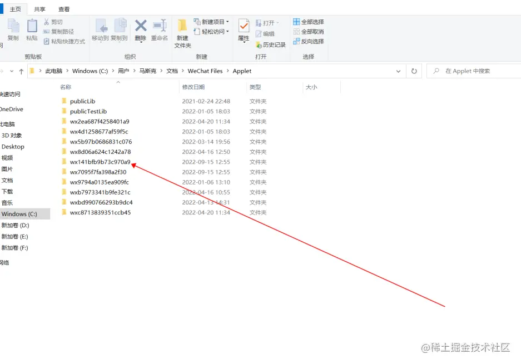Open OneDrive in the navigation pane
521x364 pixels.
click(11, 109)
